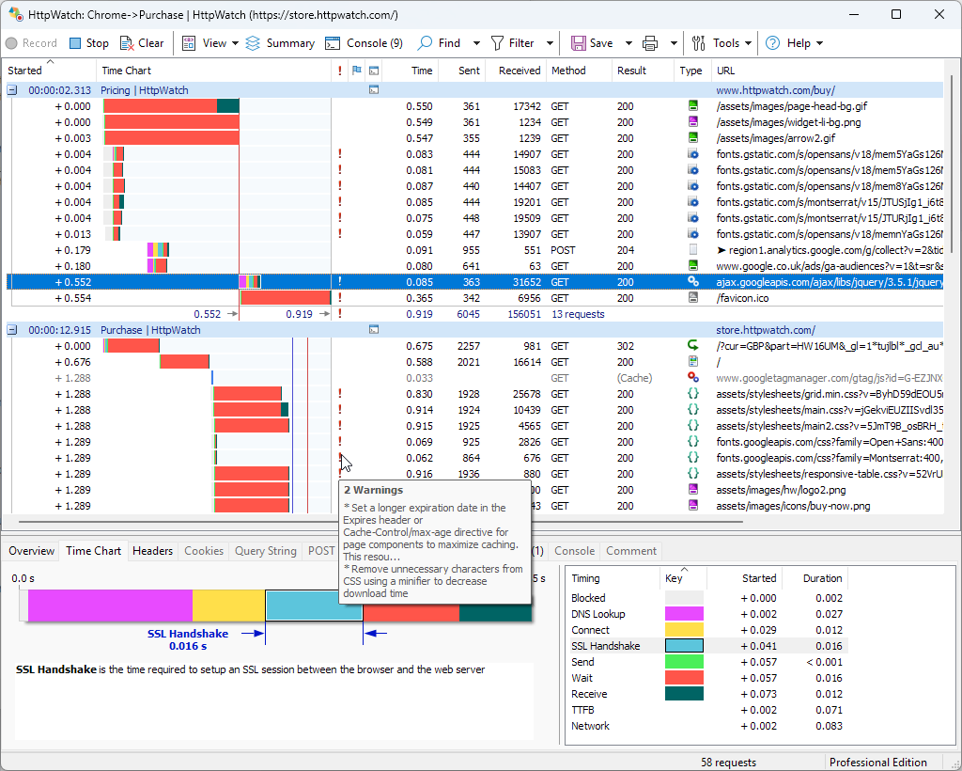This screenshot has height=771, width=962.
Task: Click console icon in Purchase page row
Action: point(374,330)
